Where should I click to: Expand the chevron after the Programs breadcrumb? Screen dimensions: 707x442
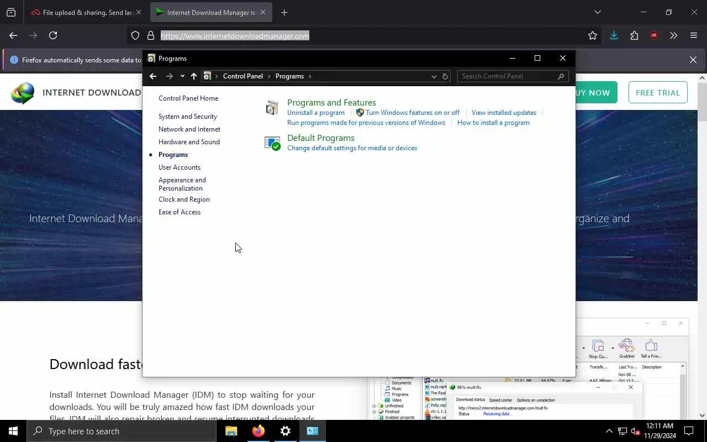310,76
